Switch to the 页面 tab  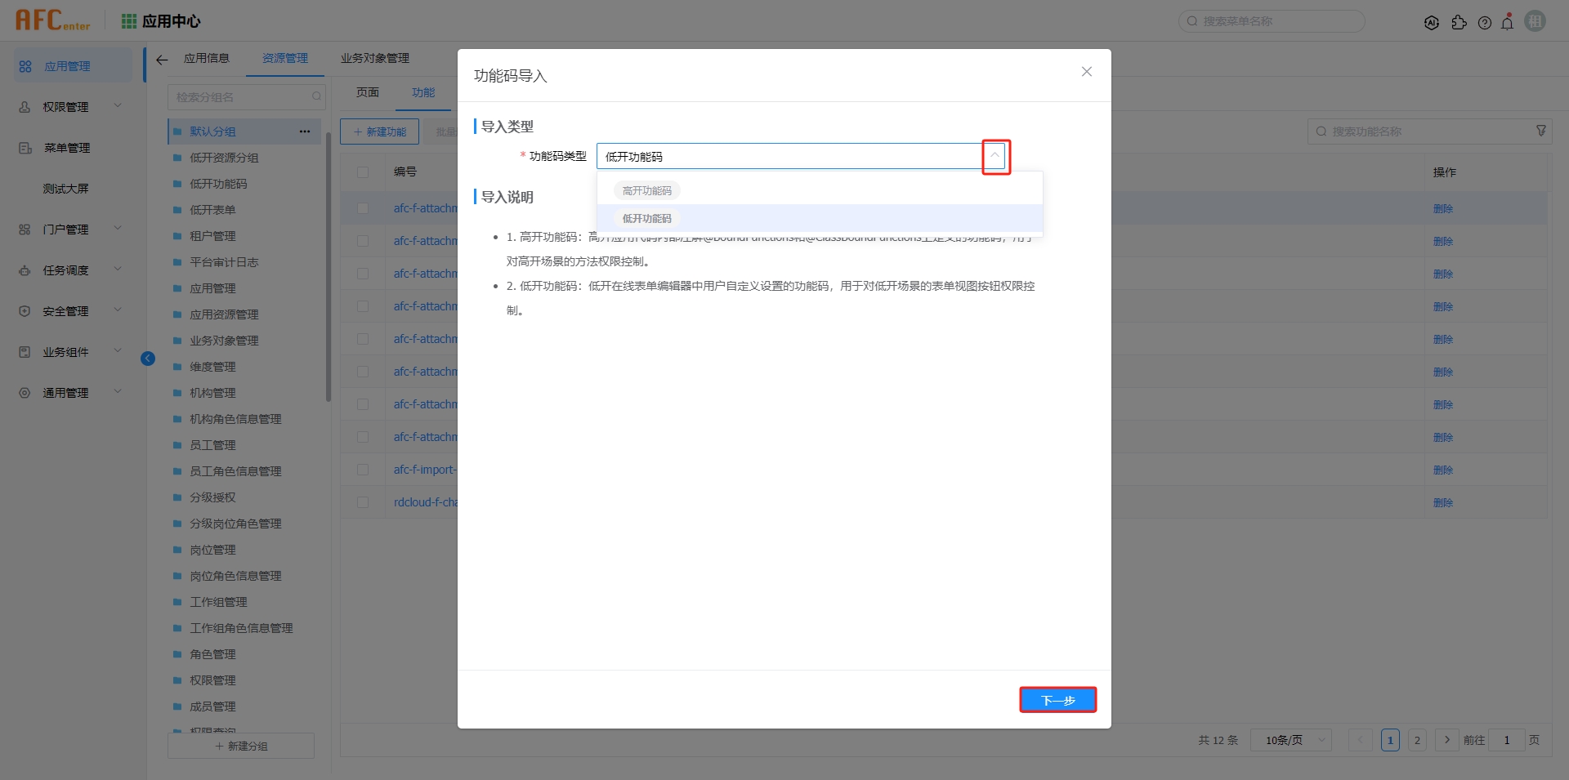click(x=367, y=92)
